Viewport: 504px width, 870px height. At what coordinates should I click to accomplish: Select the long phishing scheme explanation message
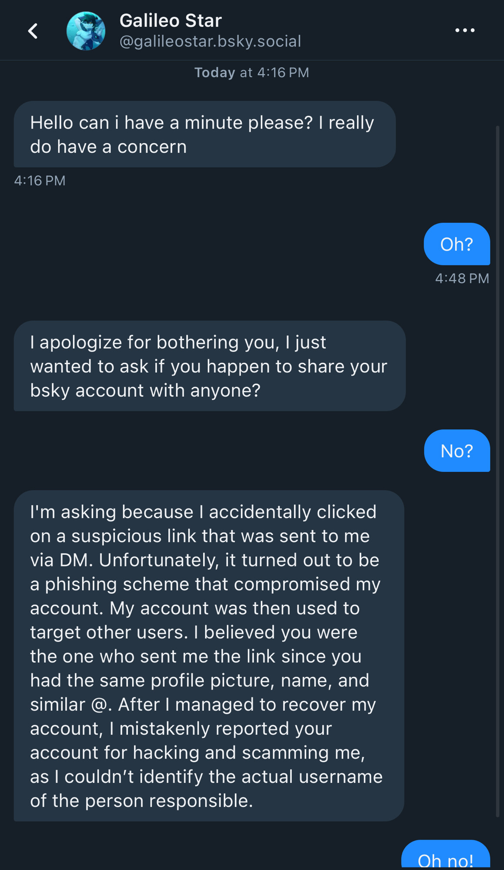(x=209, y=656)
